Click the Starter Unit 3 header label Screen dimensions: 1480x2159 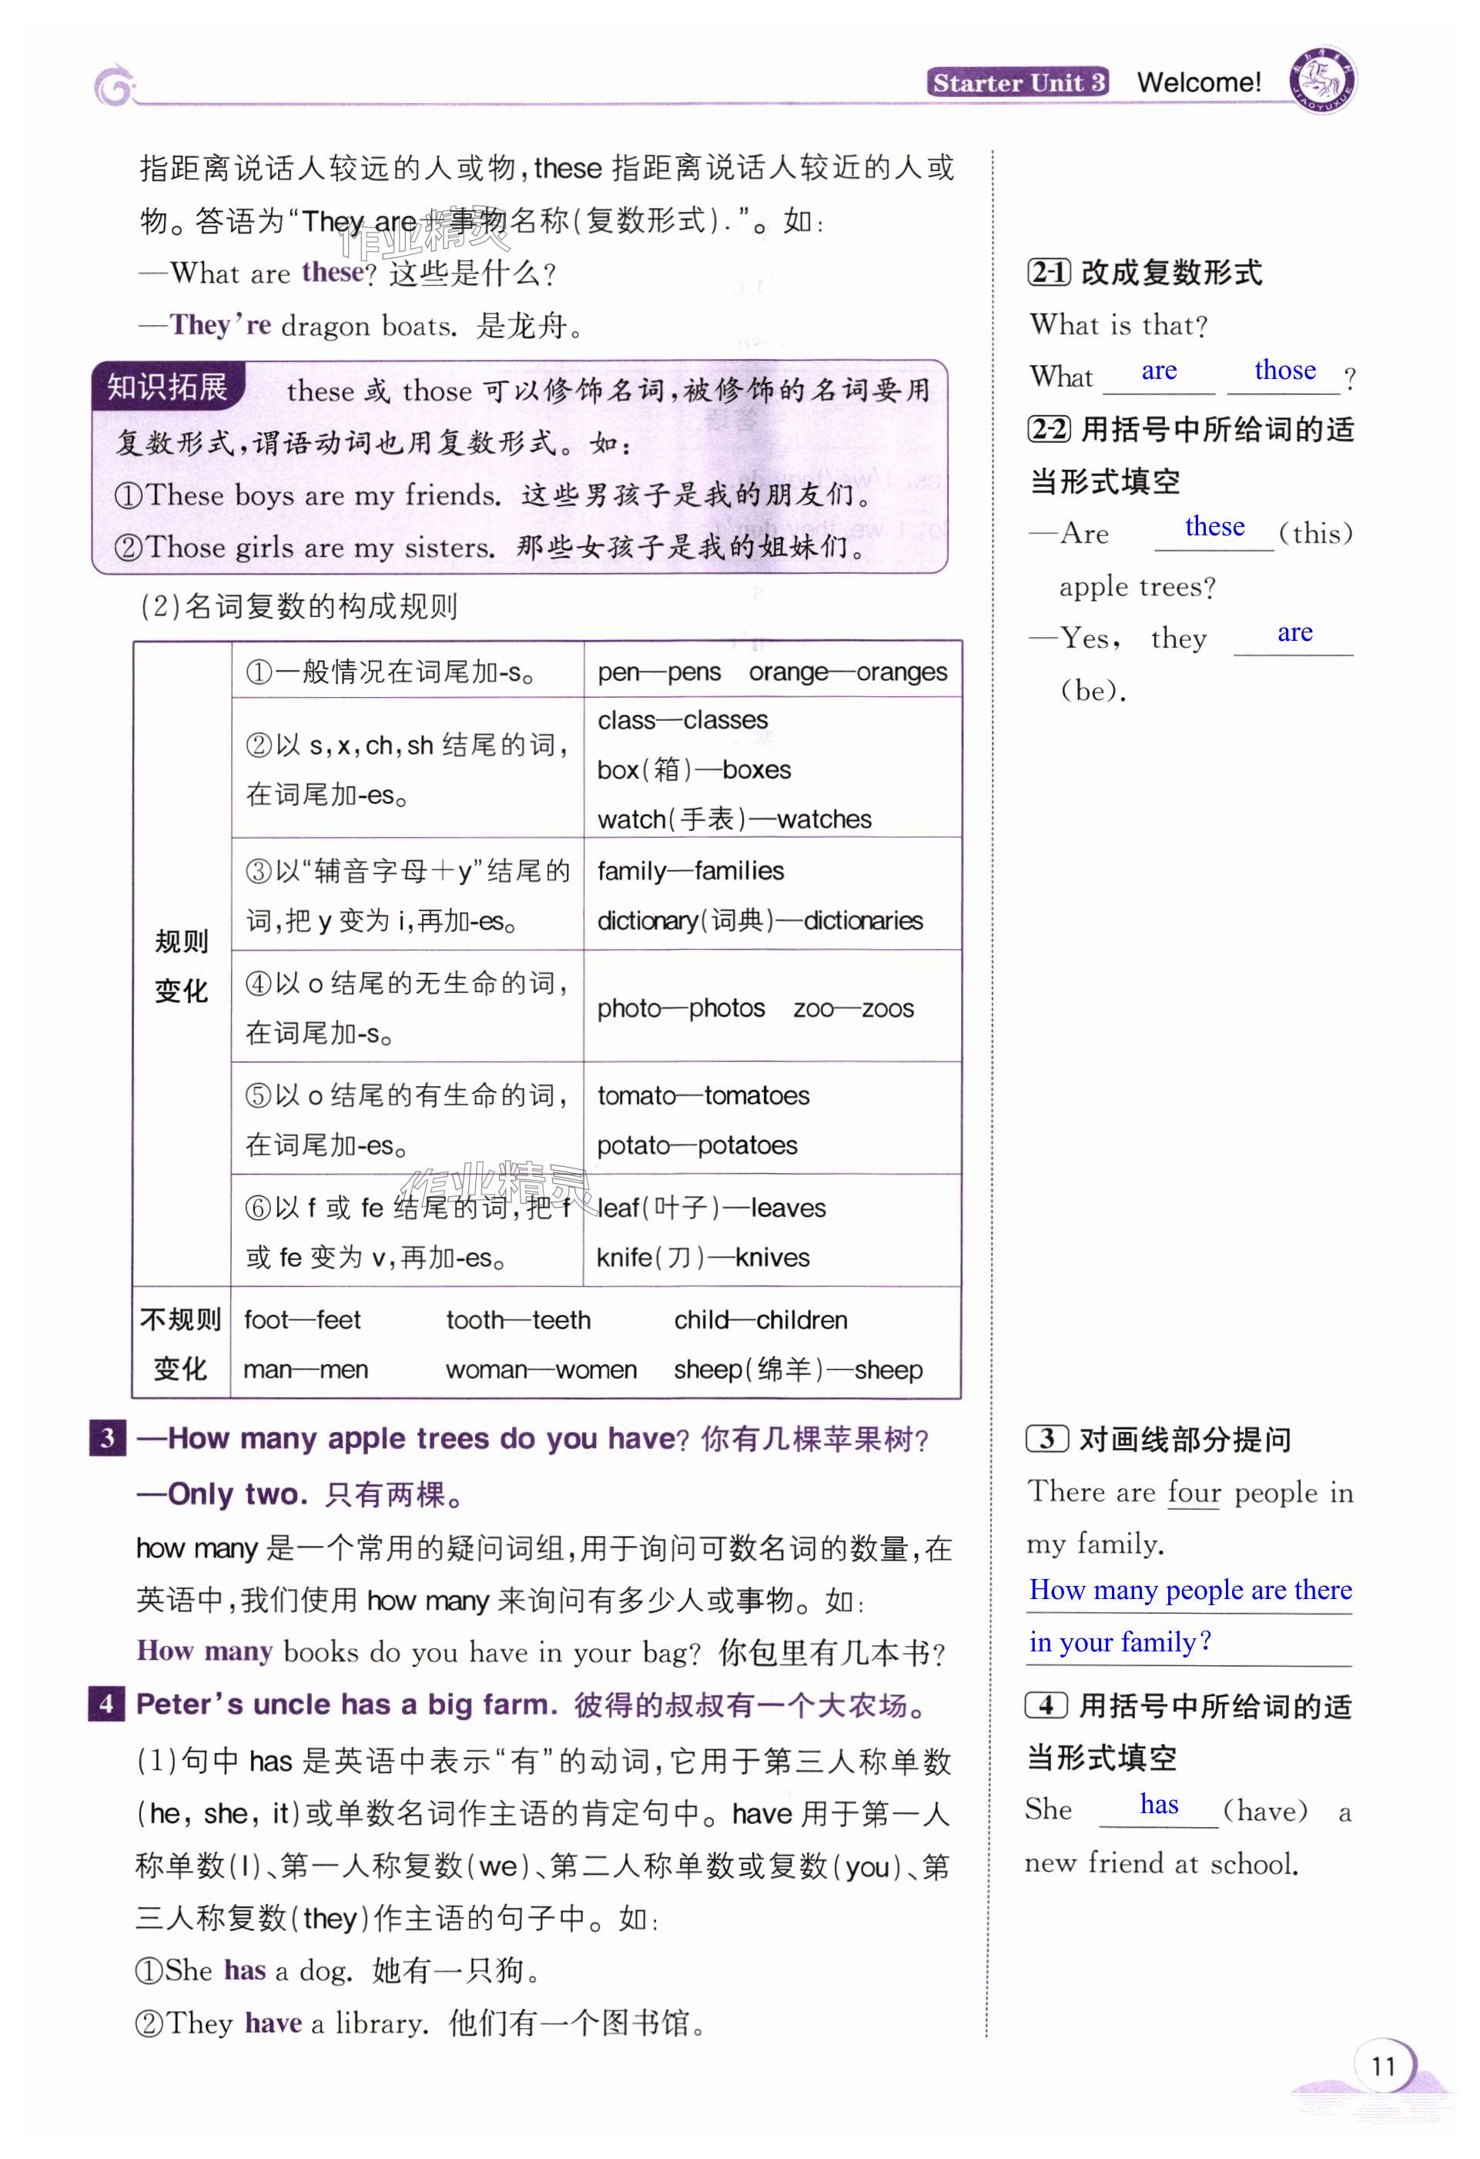coord(1018,82)
